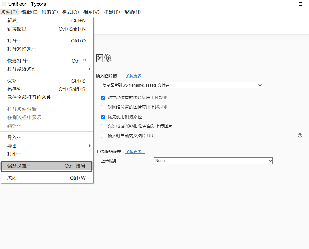Screen dimensions: 309x249
Task: Select 打开… with Ctrl+O shortcut
Action: (46, 41)
